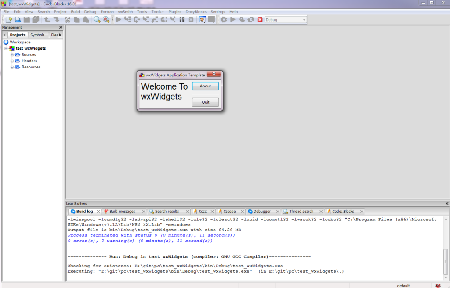
Task: Click the Next line debug icon
Action: 137,19
